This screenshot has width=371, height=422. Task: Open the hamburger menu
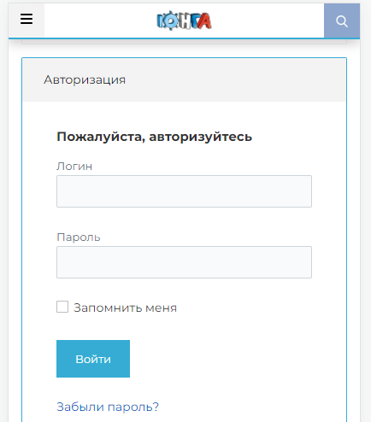[x=26, y=20]
